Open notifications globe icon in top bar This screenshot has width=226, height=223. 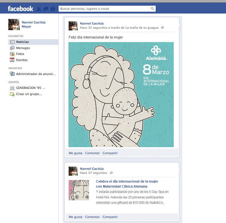pyautogui.click(x=53, y=9)
